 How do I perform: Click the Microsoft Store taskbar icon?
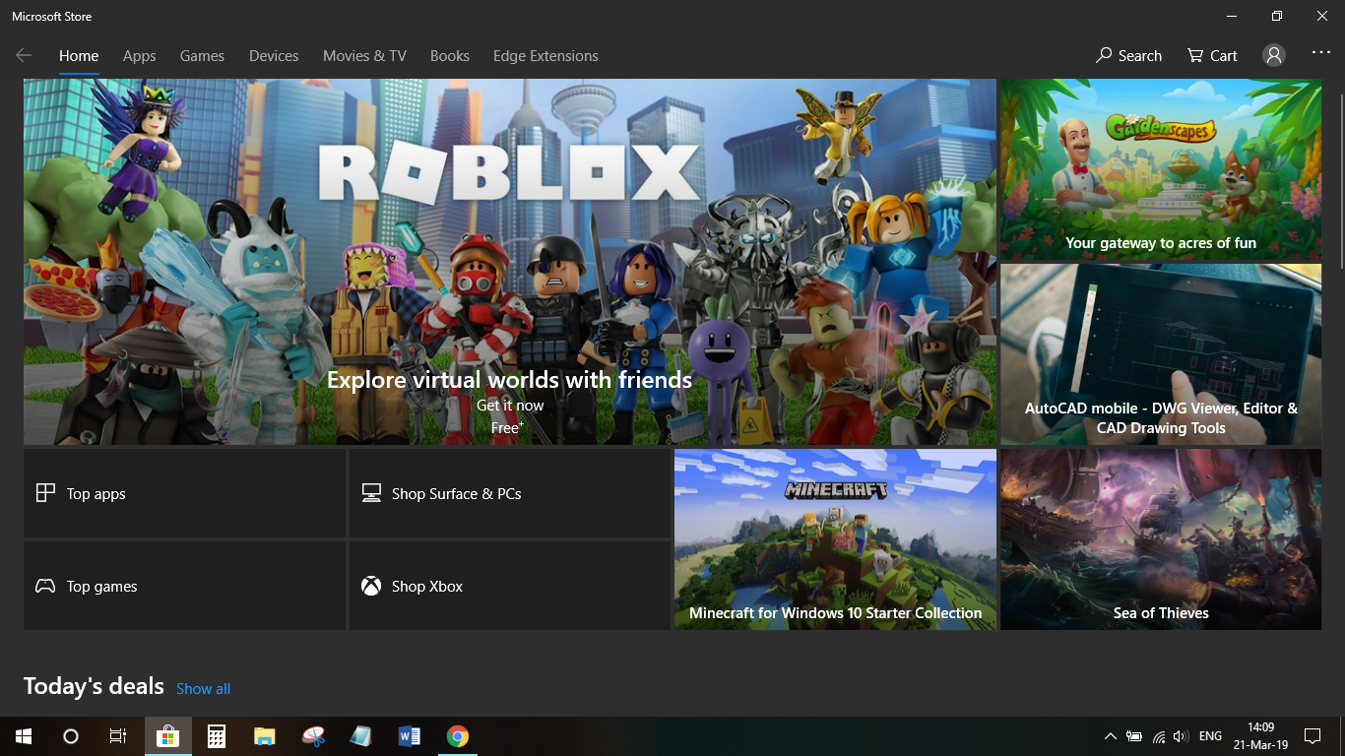pos(167,736)
